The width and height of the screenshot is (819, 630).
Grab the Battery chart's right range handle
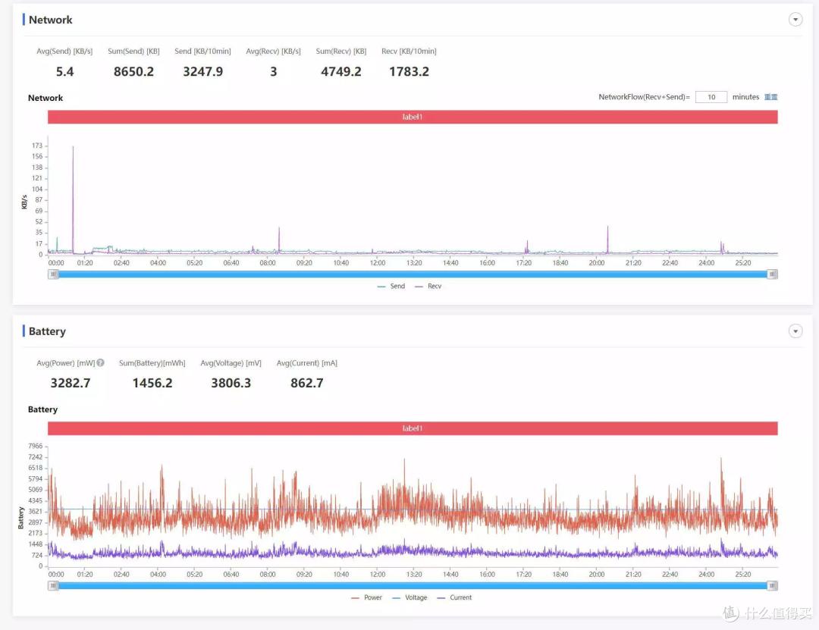click(772, 585)
